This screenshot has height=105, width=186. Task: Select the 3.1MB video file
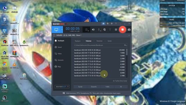coord(99,76)
